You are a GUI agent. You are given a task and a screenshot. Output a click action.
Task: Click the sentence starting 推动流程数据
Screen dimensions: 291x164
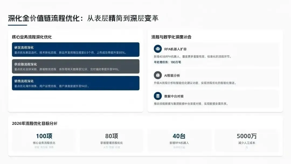coord(191,104)
